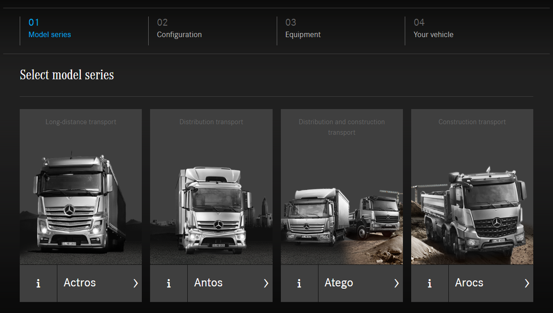The image size is (553, 313).
Task: Click the arrow chevron next to Arocs
Action: 527,283
